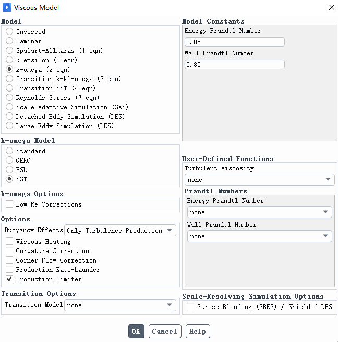The height and width of the screenshot is (342, 338).
Task: Choose the k-epsilon (2 eqn) model
Action: click(x=9, y=60)
